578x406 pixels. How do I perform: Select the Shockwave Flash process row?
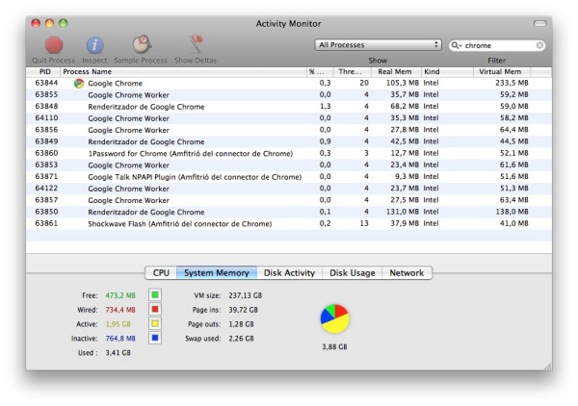click(289, 224)
